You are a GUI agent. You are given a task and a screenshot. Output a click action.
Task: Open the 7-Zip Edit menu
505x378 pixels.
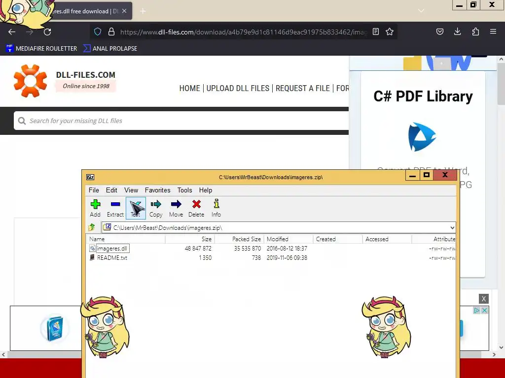[x=111, y=190]
